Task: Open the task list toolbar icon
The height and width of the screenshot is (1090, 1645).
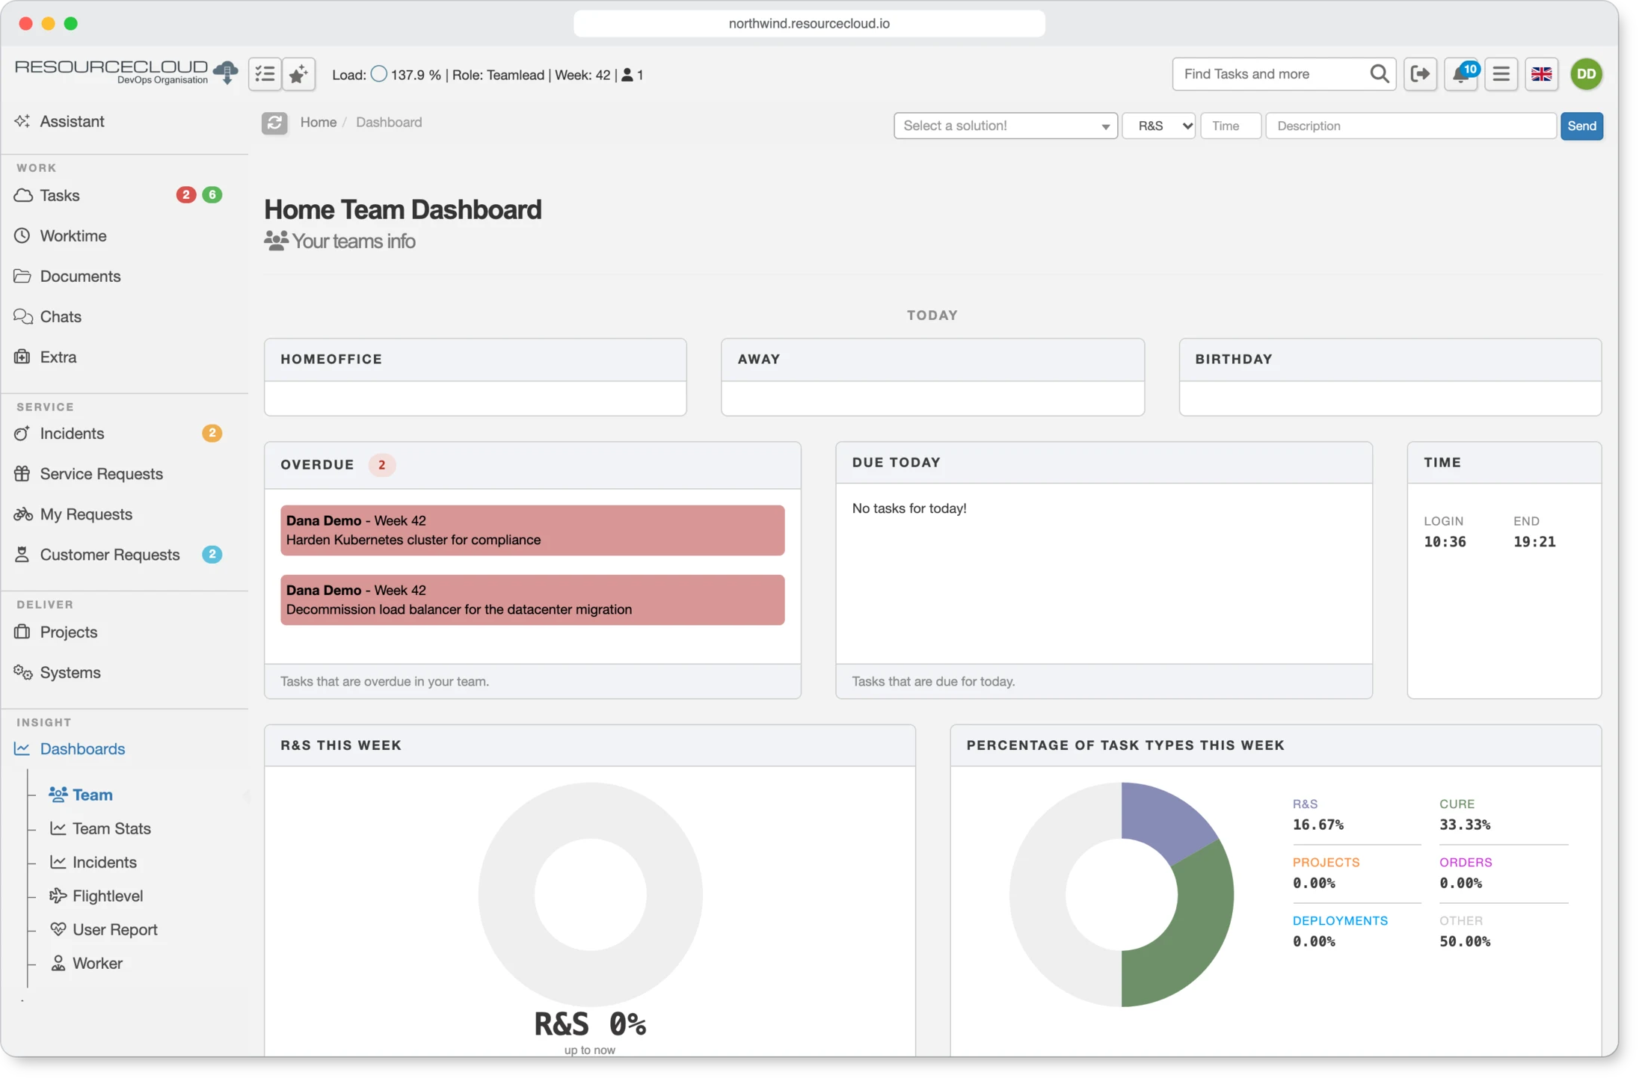Action: pyautogui.click(x=265, y=74)
